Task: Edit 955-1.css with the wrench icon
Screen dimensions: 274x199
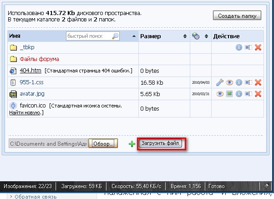Action: coord(220,82)
